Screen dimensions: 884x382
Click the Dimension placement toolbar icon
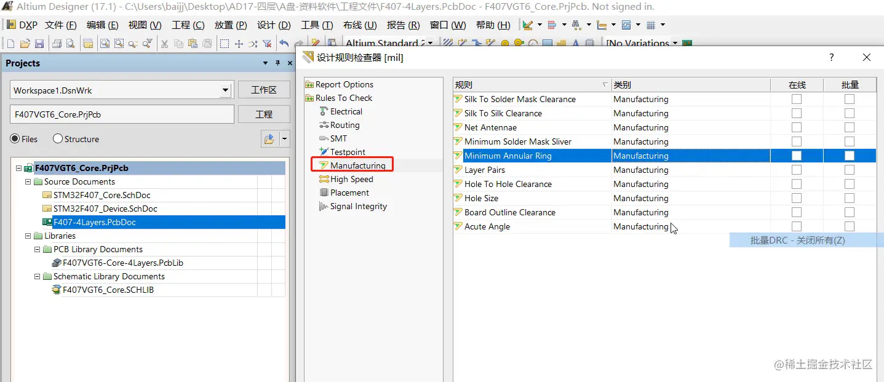pyautogui.click(x=602, y=25)
